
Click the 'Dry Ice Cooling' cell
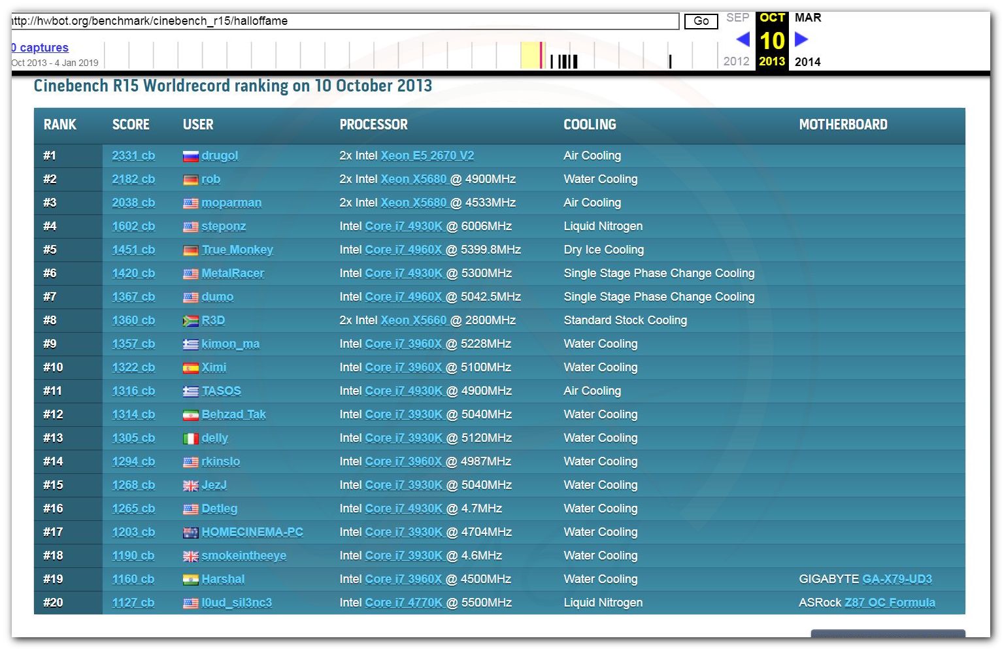click(604, 250)
